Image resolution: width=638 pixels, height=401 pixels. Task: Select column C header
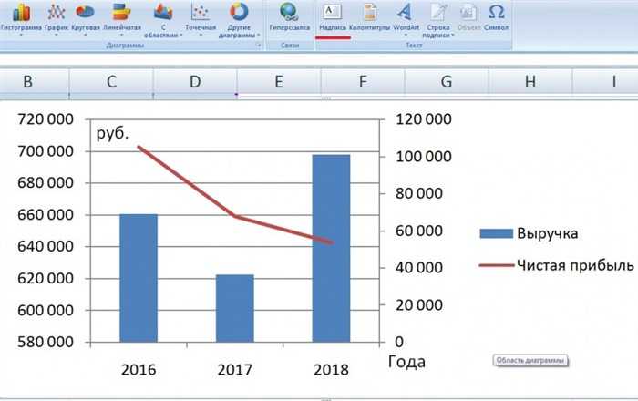click(x=111, y=83)
